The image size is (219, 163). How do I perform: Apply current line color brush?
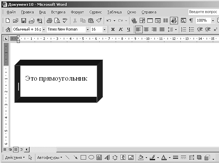click(x=152, y=158)
